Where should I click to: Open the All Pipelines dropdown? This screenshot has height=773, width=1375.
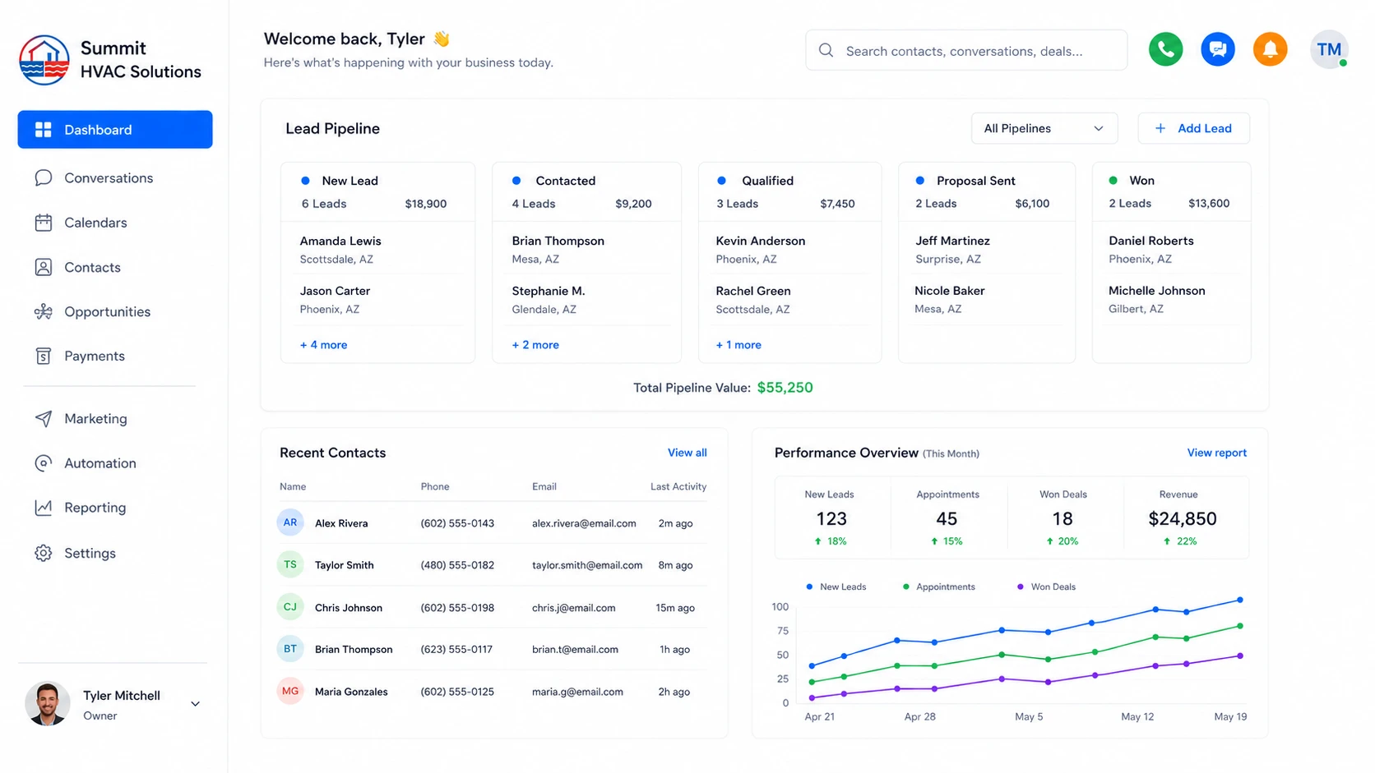(x=1044, y=128)
